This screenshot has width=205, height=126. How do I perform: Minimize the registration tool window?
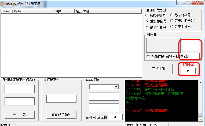tap(180, 3)
